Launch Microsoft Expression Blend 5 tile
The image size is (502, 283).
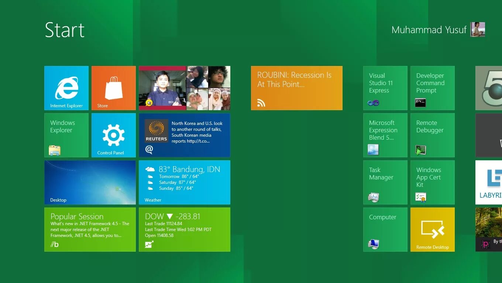pos(385,135)
